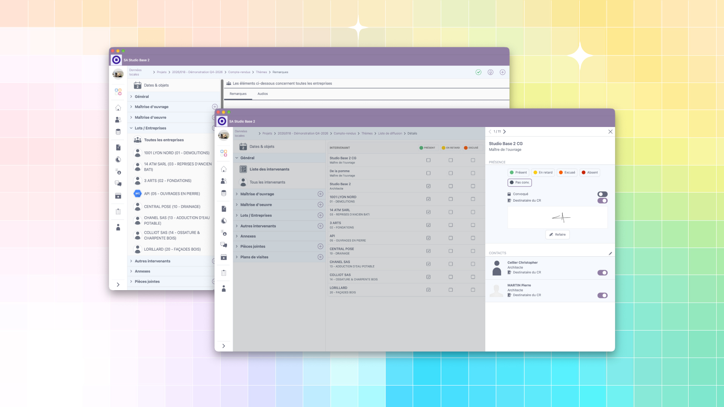Expand the front window sidebar chevron
The width and height of the screenshot is (724, 407).
(x=224, y=346)
